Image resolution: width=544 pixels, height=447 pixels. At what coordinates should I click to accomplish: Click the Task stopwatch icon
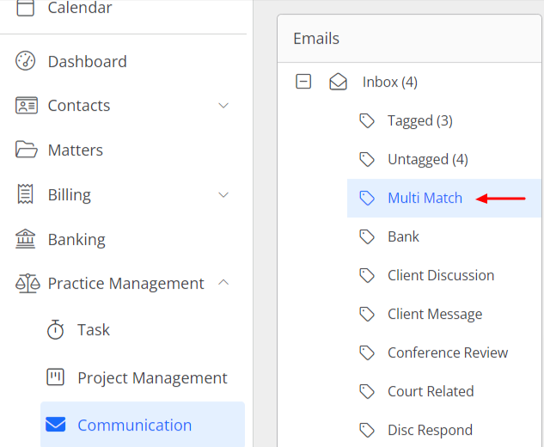tap(56, 329)
